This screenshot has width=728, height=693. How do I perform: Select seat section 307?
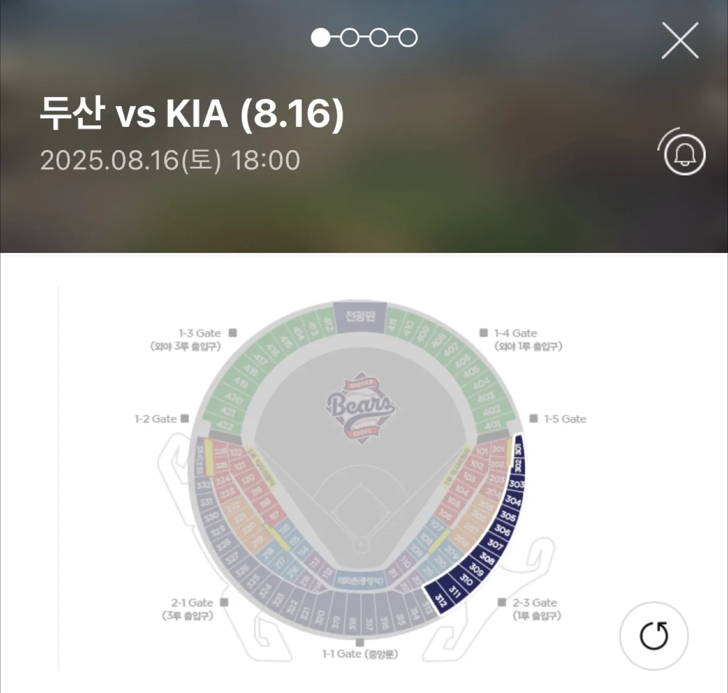pos(495,544)
